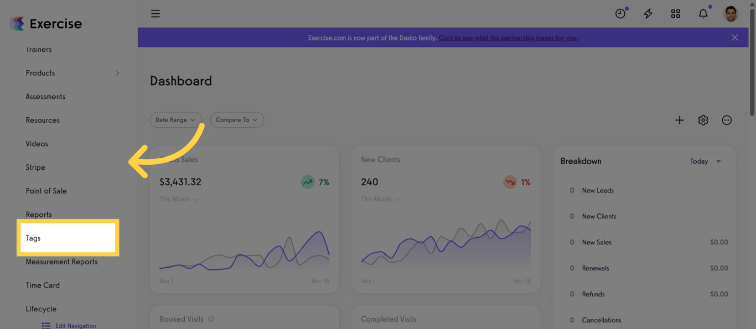
Task: Change Breakdown period from Today
Action: point(706,161)
